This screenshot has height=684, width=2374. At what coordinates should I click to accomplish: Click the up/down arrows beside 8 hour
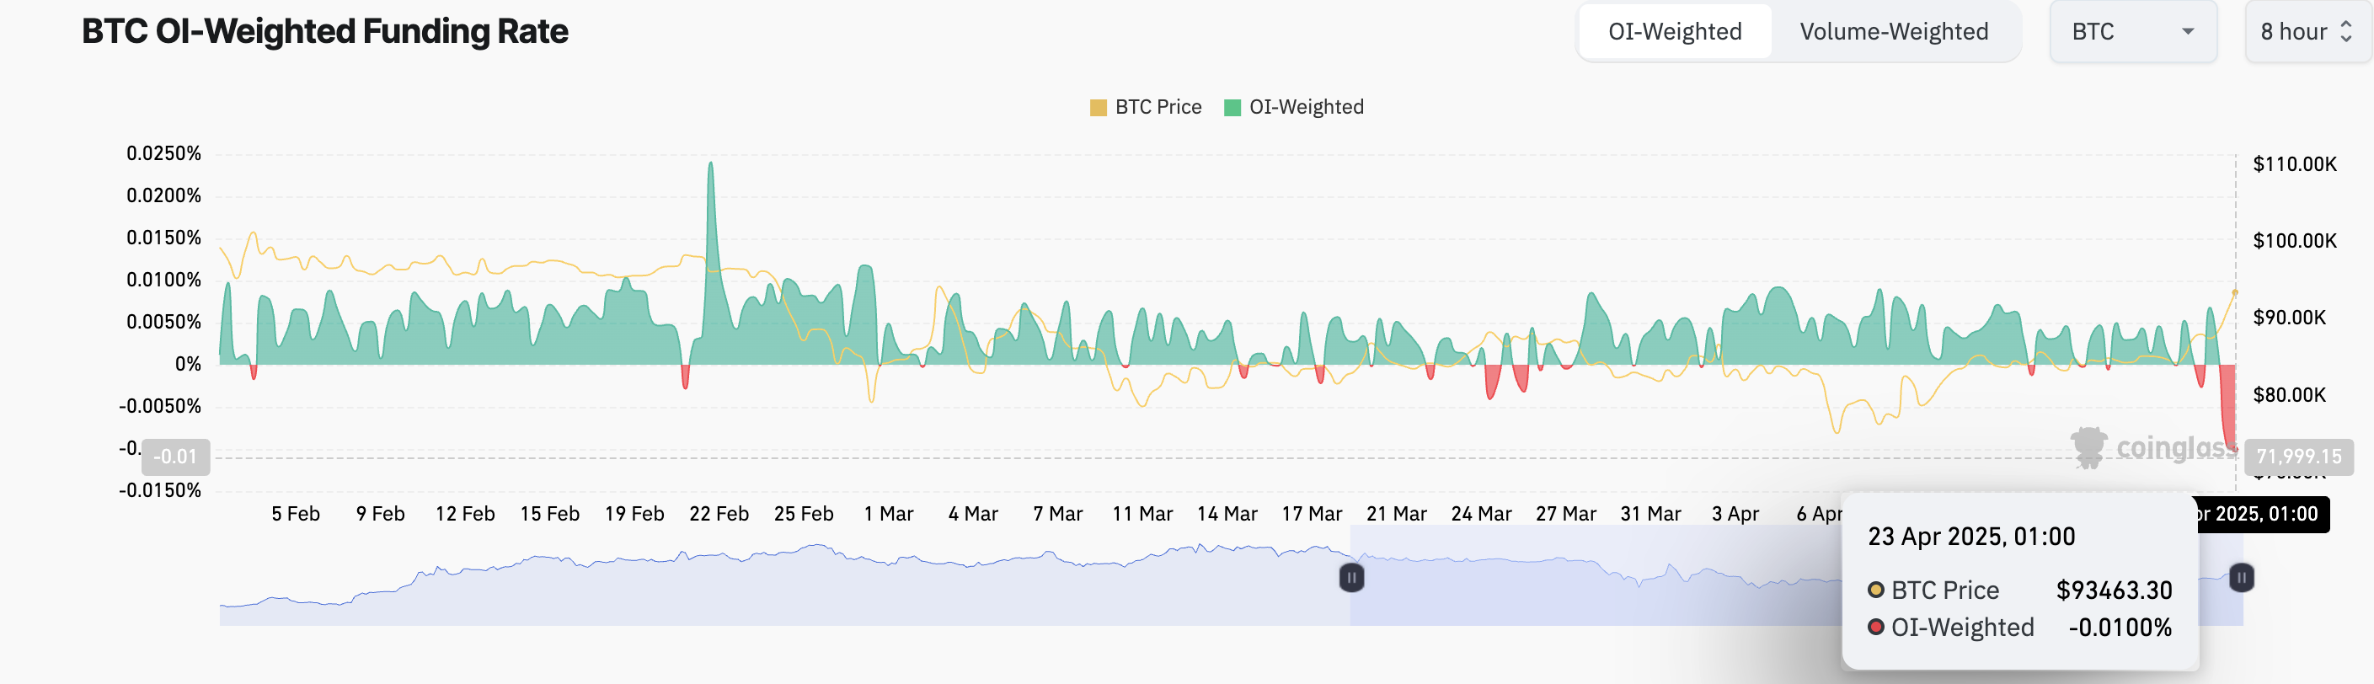2345,32
